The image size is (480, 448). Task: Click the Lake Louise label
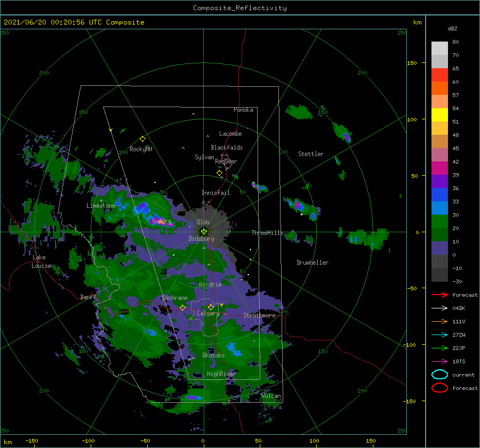click(x=41, y=262)
